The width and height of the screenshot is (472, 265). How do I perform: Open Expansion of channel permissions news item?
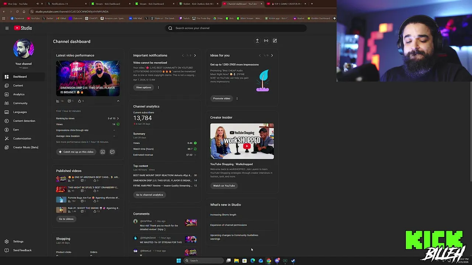point(228,225)
